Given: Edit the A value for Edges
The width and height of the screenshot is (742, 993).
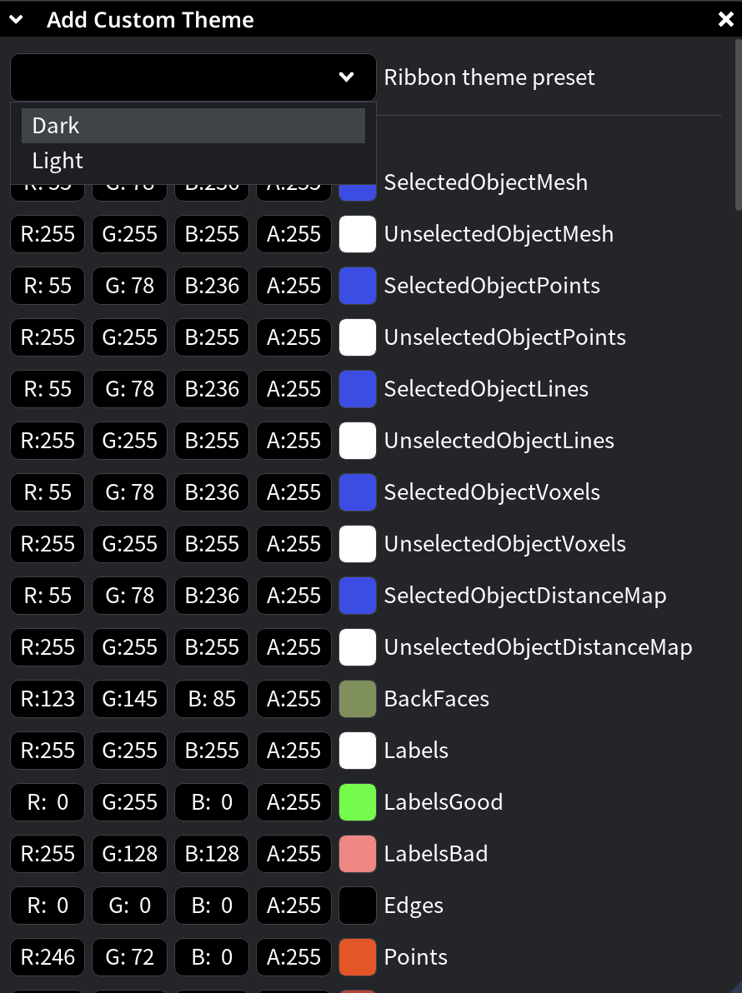Looking at the screenshot, I should coord(293,906).
